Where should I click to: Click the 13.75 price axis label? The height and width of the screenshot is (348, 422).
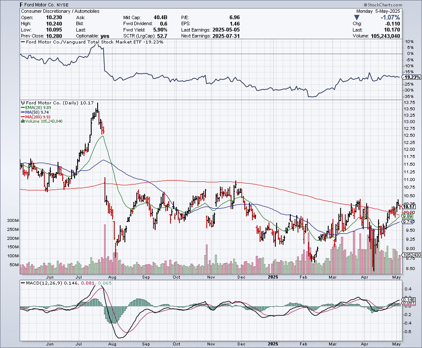click(x=409, y=103)
